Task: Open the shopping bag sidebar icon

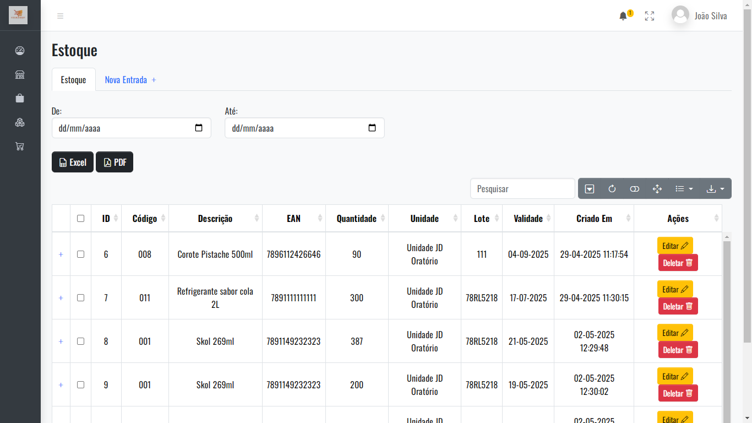Action: (20, 99)
